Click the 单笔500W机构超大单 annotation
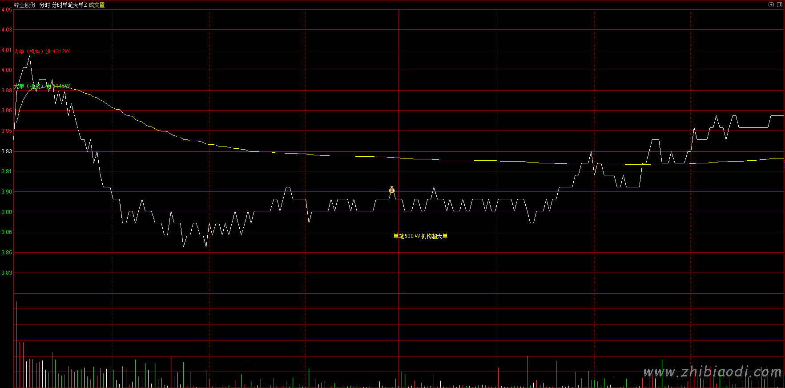This screenshot has height=388, width=785. 420,236
